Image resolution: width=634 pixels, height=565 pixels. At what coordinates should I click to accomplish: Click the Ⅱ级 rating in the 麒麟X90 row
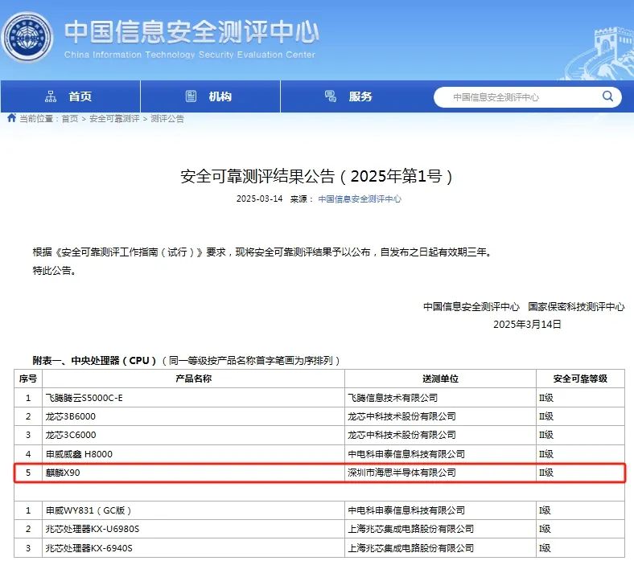point(580,473)
